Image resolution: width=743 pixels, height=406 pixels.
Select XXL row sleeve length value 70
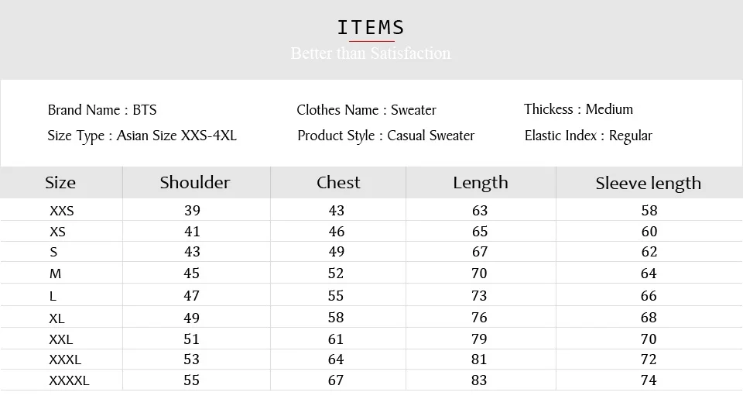pos(649,339)
